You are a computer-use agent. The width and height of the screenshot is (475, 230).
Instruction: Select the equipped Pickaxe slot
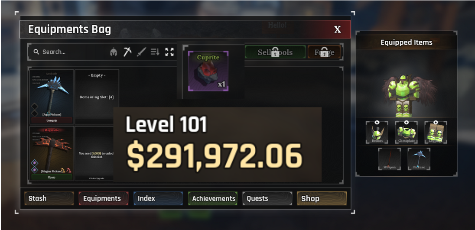(x=419, y=159)
